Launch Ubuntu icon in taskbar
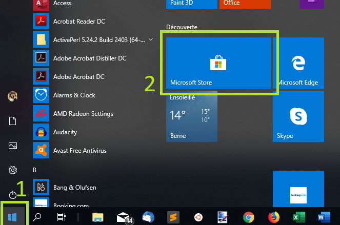The height and width of the screenshot is (225, 340). pyautogui.click(x=198, y=217)
